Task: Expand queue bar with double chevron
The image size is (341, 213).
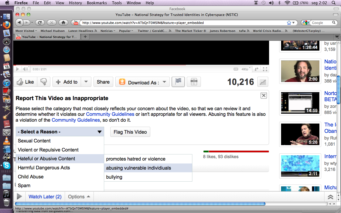Action: point(330,197)
